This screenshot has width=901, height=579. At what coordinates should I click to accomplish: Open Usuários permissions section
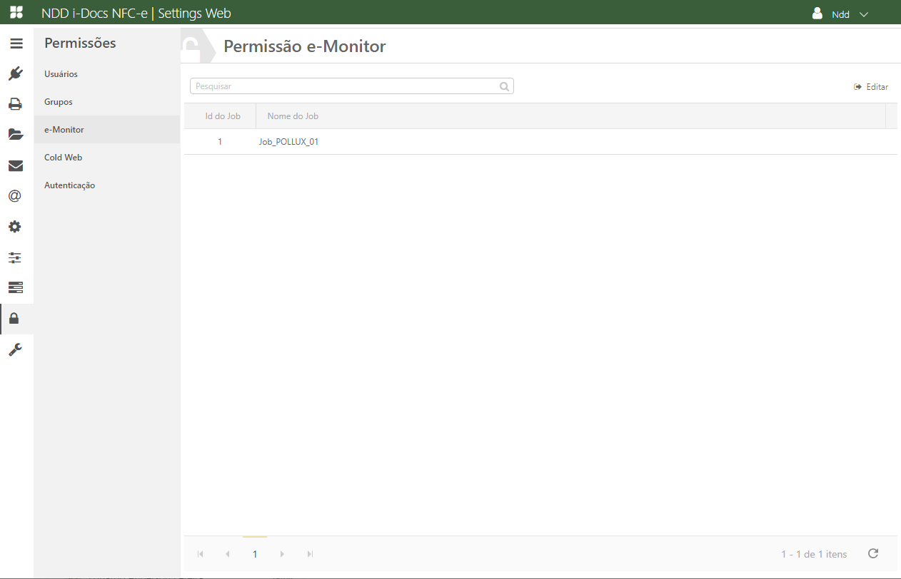point(106,74)
